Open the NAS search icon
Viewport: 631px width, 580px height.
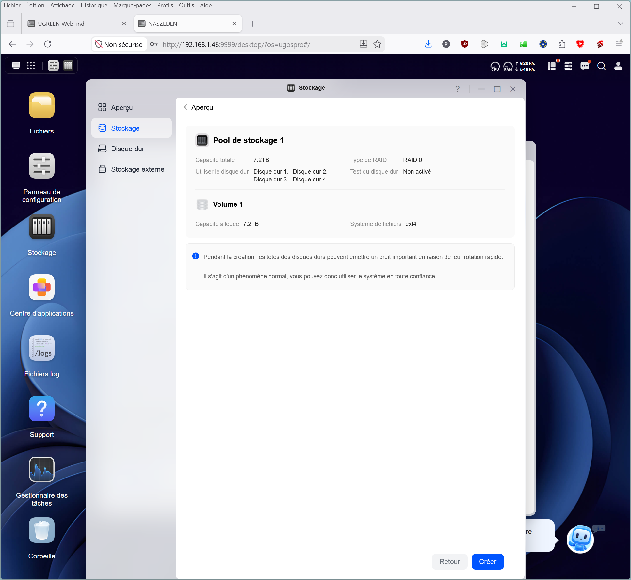click(601, 66)
